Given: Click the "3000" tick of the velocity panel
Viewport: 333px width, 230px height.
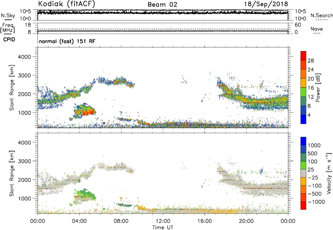Looking at the screenshot, I should point(25,161).
